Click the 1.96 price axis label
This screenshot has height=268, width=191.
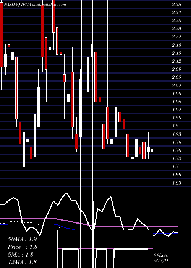coord(176,102)
